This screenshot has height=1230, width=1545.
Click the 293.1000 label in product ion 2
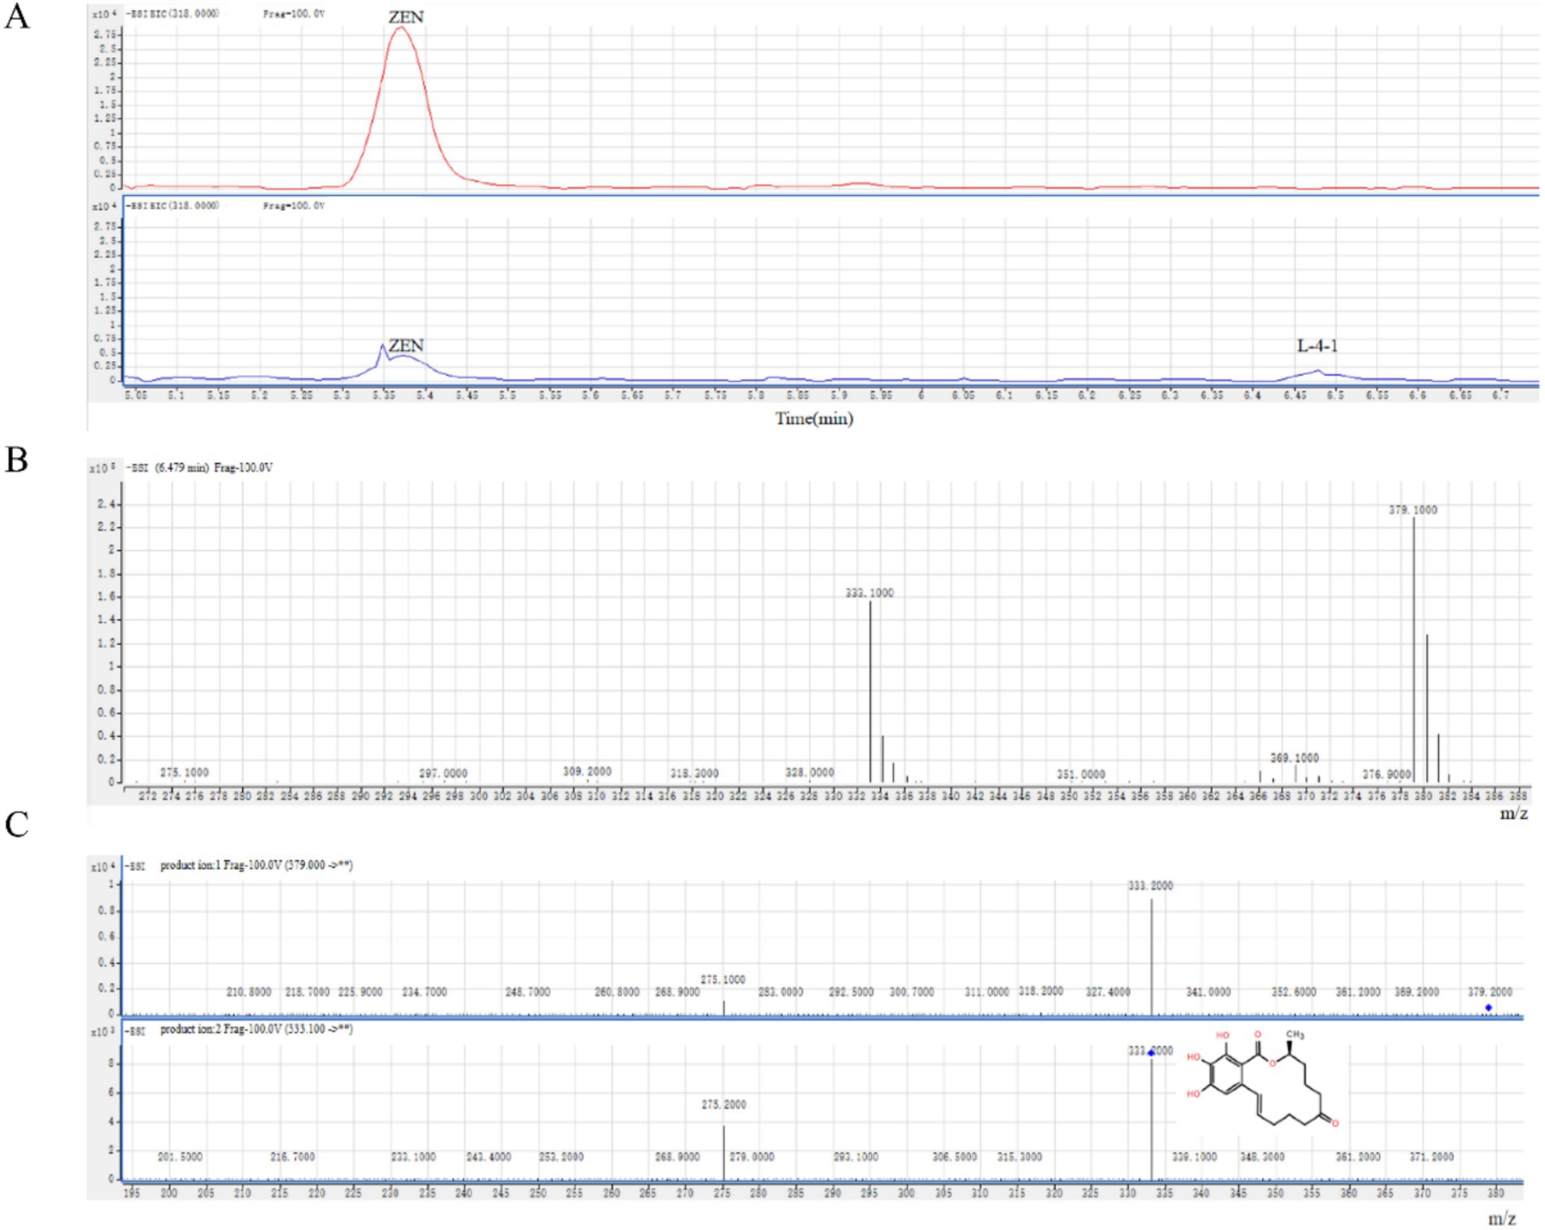pyautogui.click(x=856, y=1157)
